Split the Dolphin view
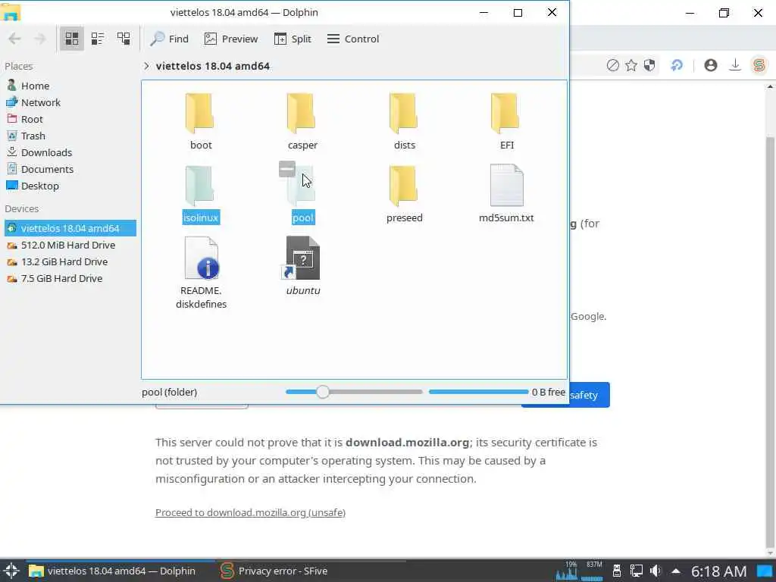The height and width of the screenshot is (582, 776). pyautogui.click(x=293, y=39)
